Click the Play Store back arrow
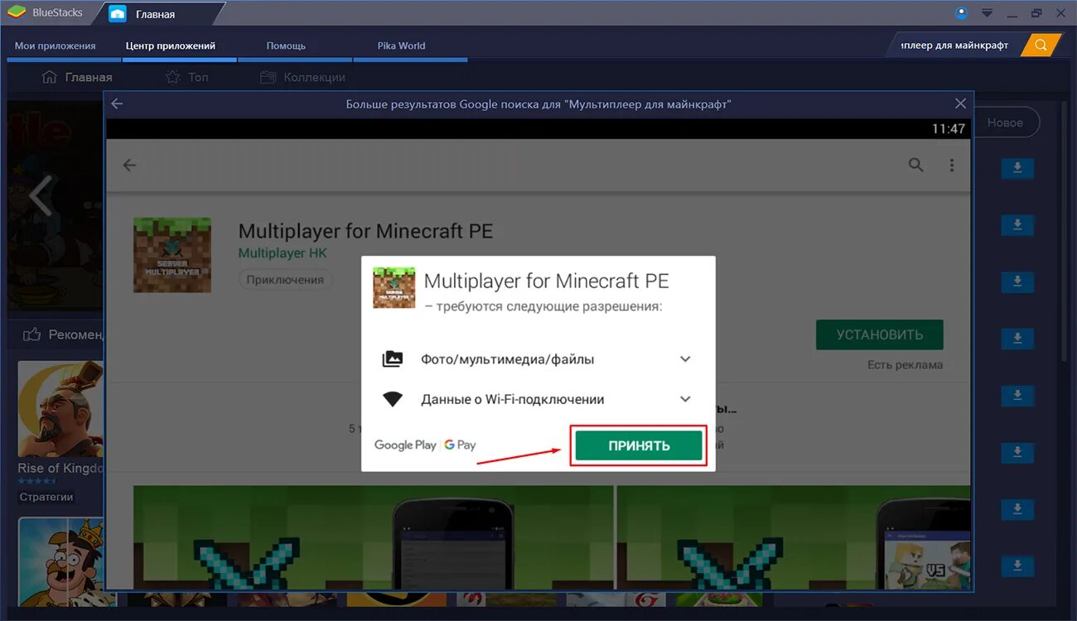The height and width of the screenshot is (621, 1077). click(x=129, y=165)
